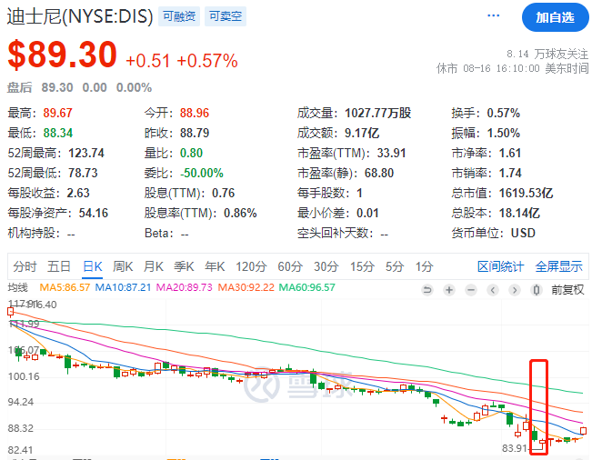Screen dimensions: 592x460
Task: Move chart right with the right chevron icon
Action: click(514, 290)
